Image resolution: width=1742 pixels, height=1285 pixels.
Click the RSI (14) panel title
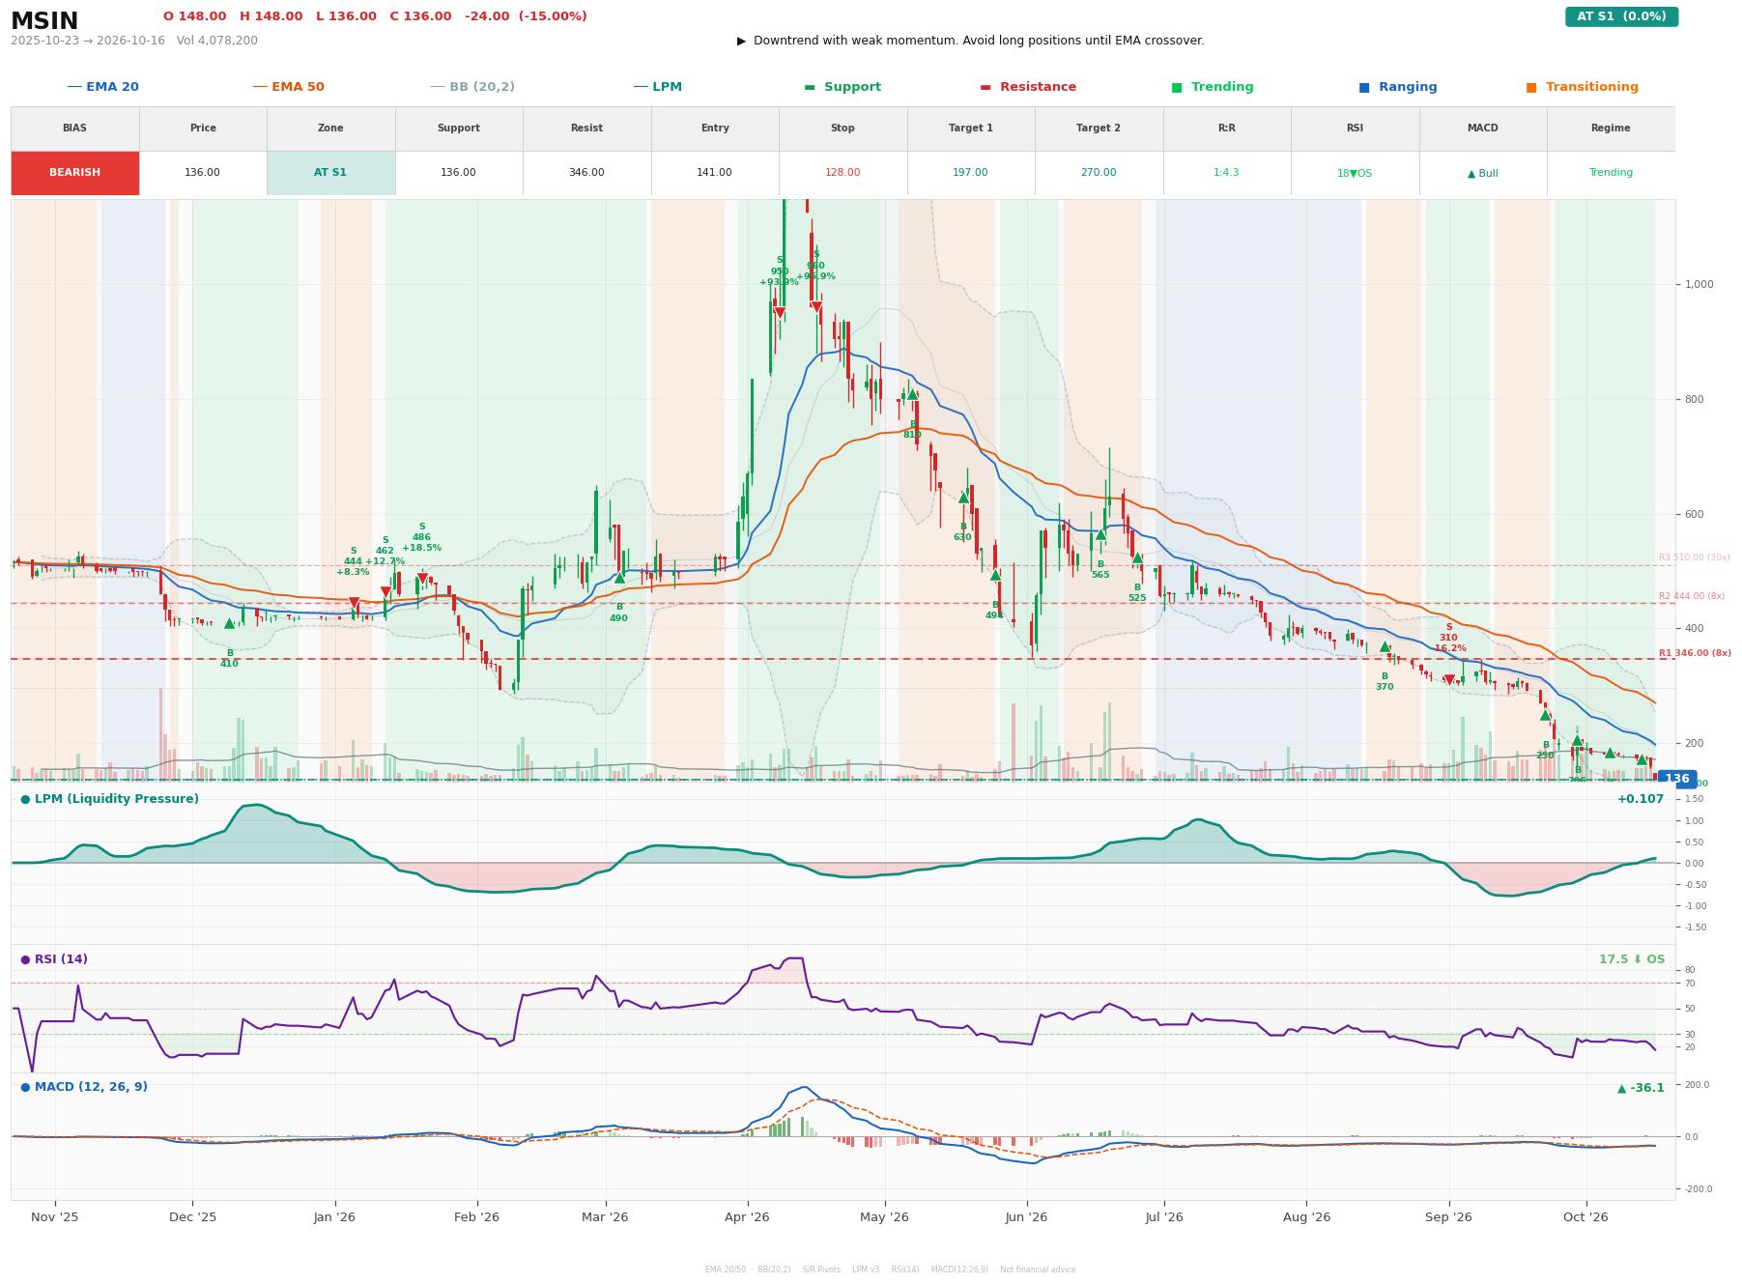click(54, 959)
